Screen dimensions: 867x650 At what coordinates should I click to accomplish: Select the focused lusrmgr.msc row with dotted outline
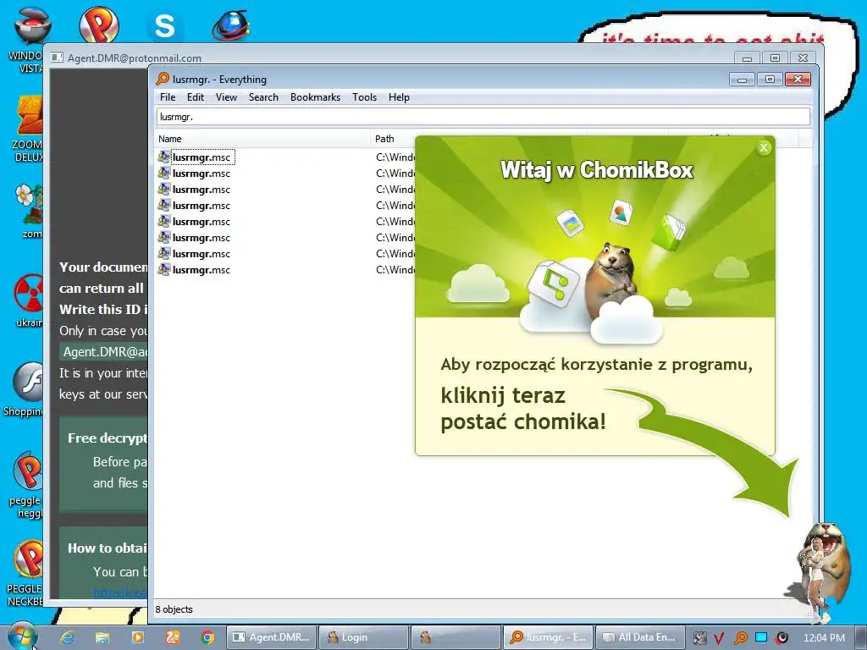[x=203, y=157]
